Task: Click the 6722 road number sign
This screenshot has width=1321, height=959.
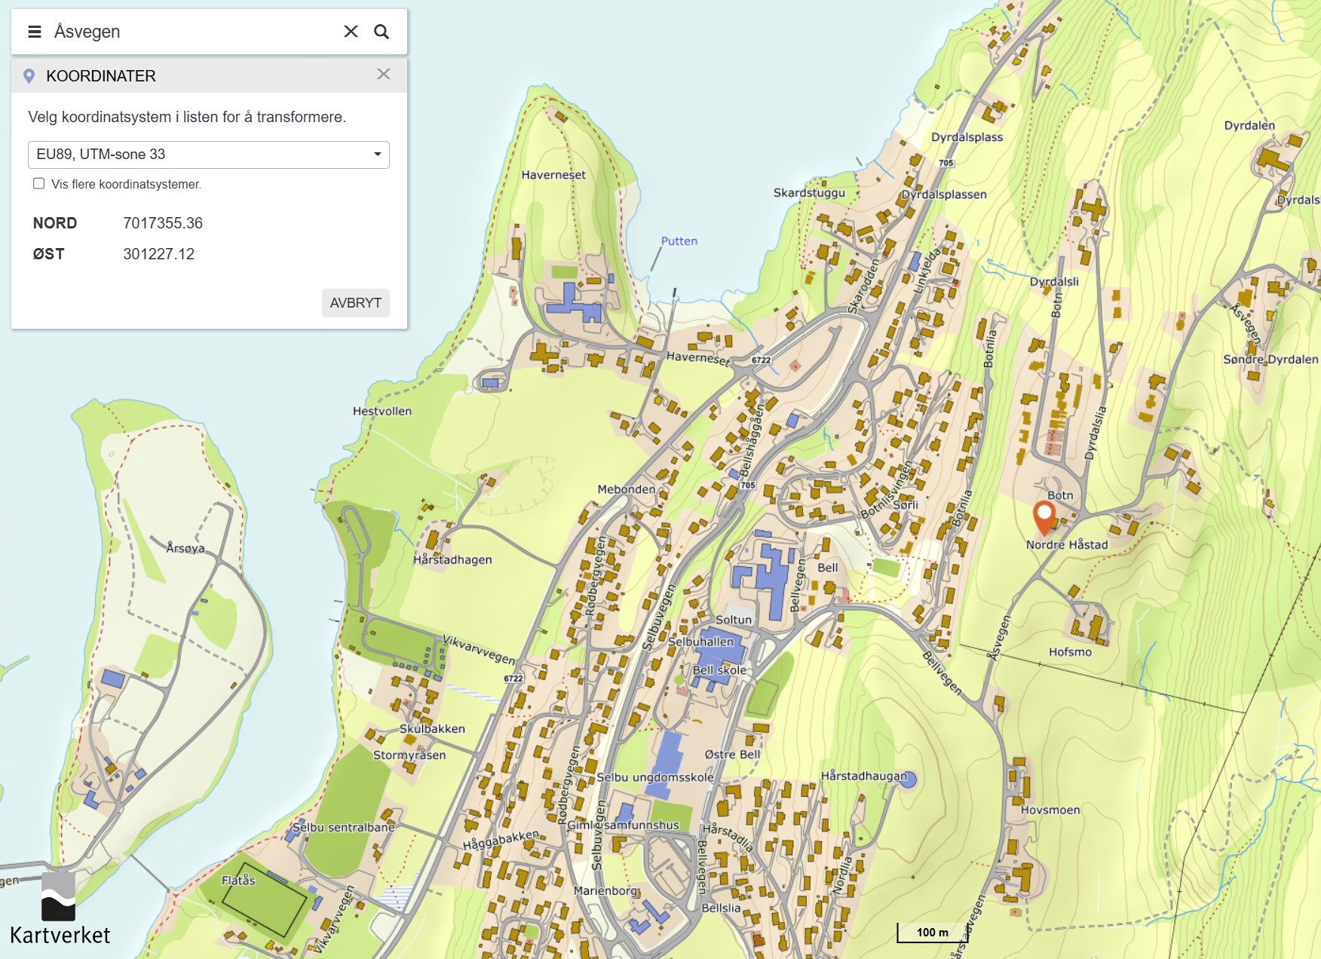Action: (x=761, y=360)
